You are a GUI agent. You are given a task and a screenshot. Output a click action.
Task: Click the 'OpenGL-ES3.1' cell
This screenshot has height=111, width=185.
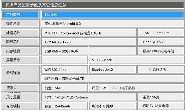161,42
